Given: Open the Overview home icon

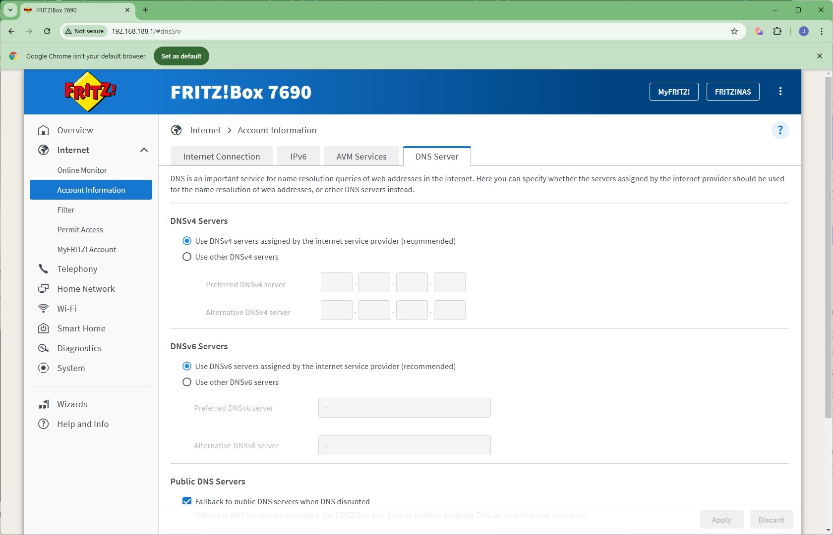Looking at the screenshot, I should pyautogui.click(x=44, y=130).
